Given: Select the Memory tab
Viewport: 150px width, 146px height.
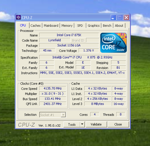Looking at the screenshot, I should pyautogui.click(x=67, y=26).
